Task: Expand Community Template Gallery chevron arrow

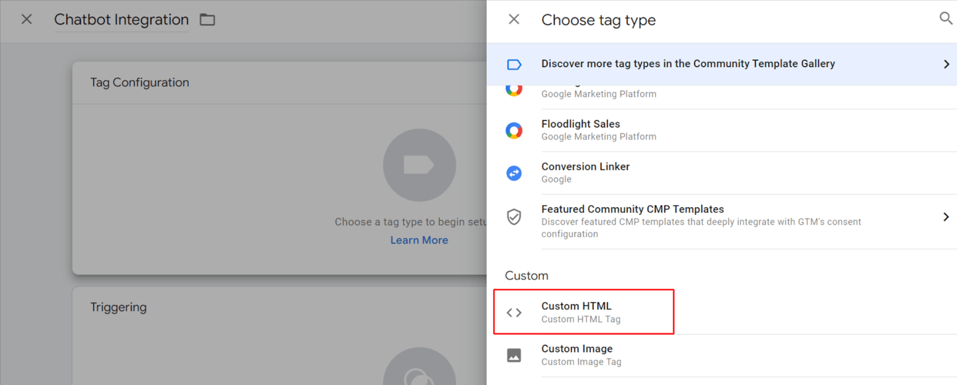Action: (946, 64)
